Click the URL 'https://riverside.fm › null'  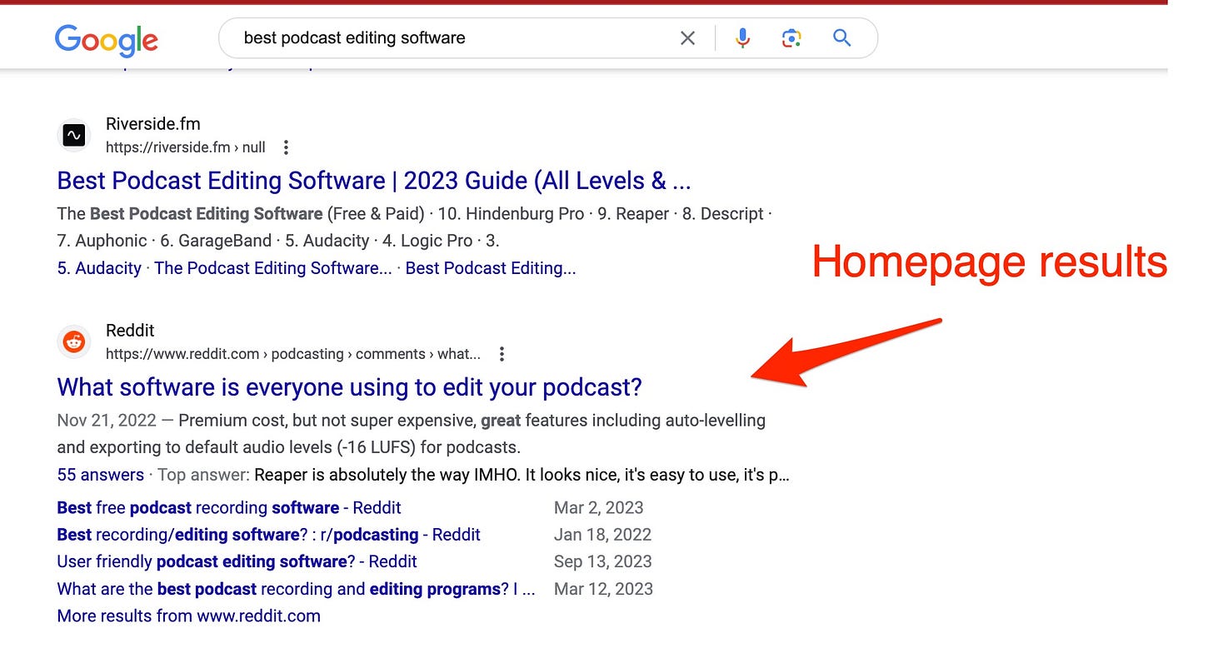coord(186,147)
